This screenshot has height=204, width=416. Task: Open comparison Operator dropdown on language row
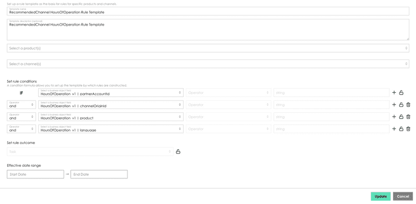229,129
